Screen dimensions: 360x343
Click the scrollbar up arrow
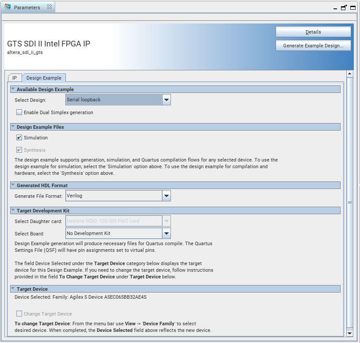(x=350, y=73)
